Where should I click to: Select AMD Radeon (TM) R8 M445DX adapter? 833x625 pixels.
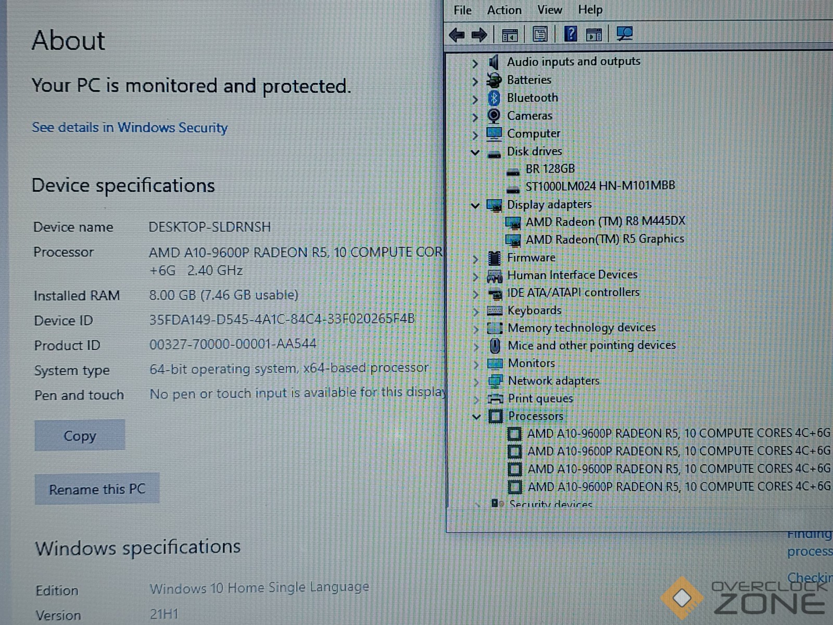point(605,222)
